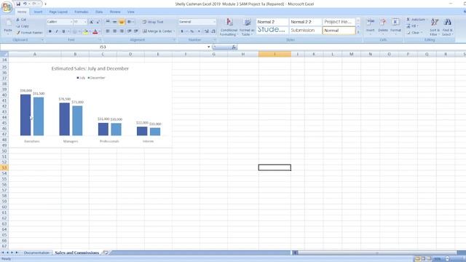This screenshot has width=466, height=262.
Task: Switch to the Insert ribbon tab
Action: point(38,12)
